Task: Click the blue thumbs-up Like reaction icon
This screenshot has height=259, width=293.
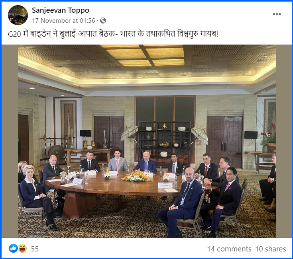Action: [x=13, y=248]
